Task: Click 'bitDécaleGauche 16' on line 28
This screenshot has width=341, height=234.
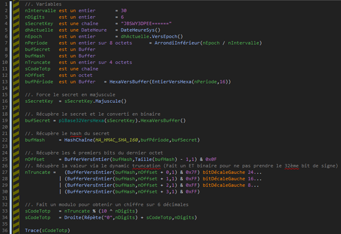Action: [x=228, y=179]
